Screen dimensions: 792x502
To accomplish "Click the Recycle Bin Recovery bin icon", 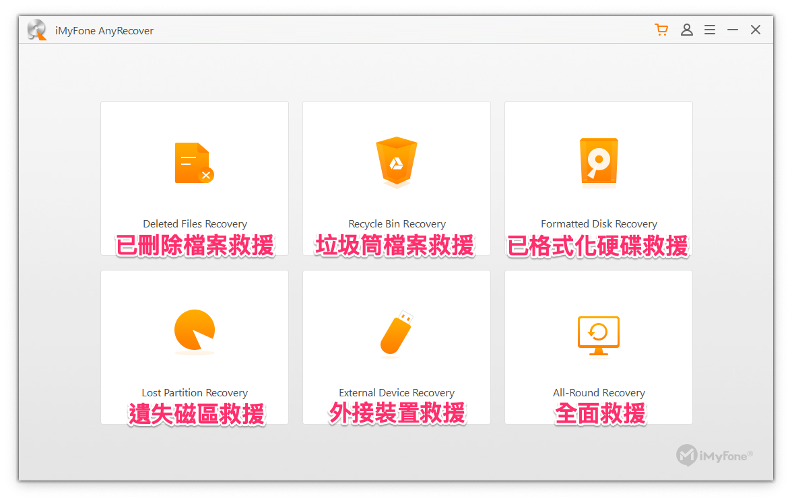I will coord(397,162).
